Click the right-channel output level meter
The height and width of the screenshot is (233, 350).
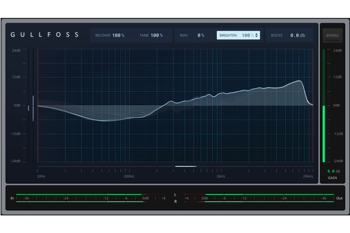coord(269,201)
